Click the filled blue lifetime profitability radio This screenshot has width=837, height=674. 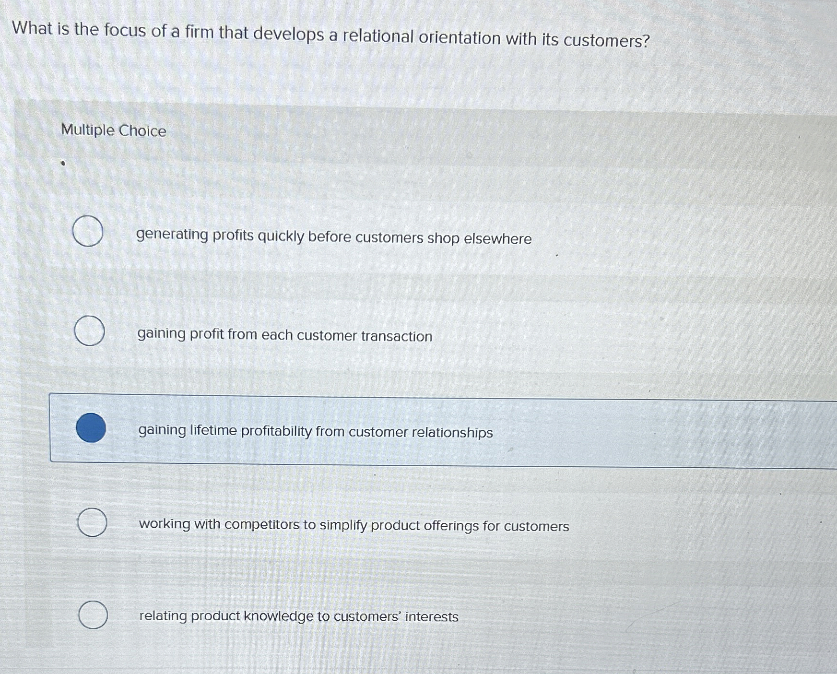pyautogui.click(x=91, y=427)
